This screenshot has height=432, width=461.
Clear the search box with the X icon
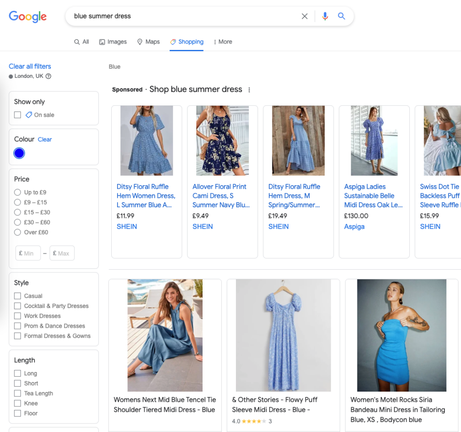(x=305, y=16)
